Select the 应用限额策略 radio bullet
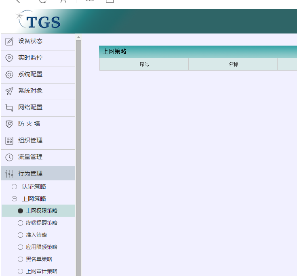 [20, 247]
